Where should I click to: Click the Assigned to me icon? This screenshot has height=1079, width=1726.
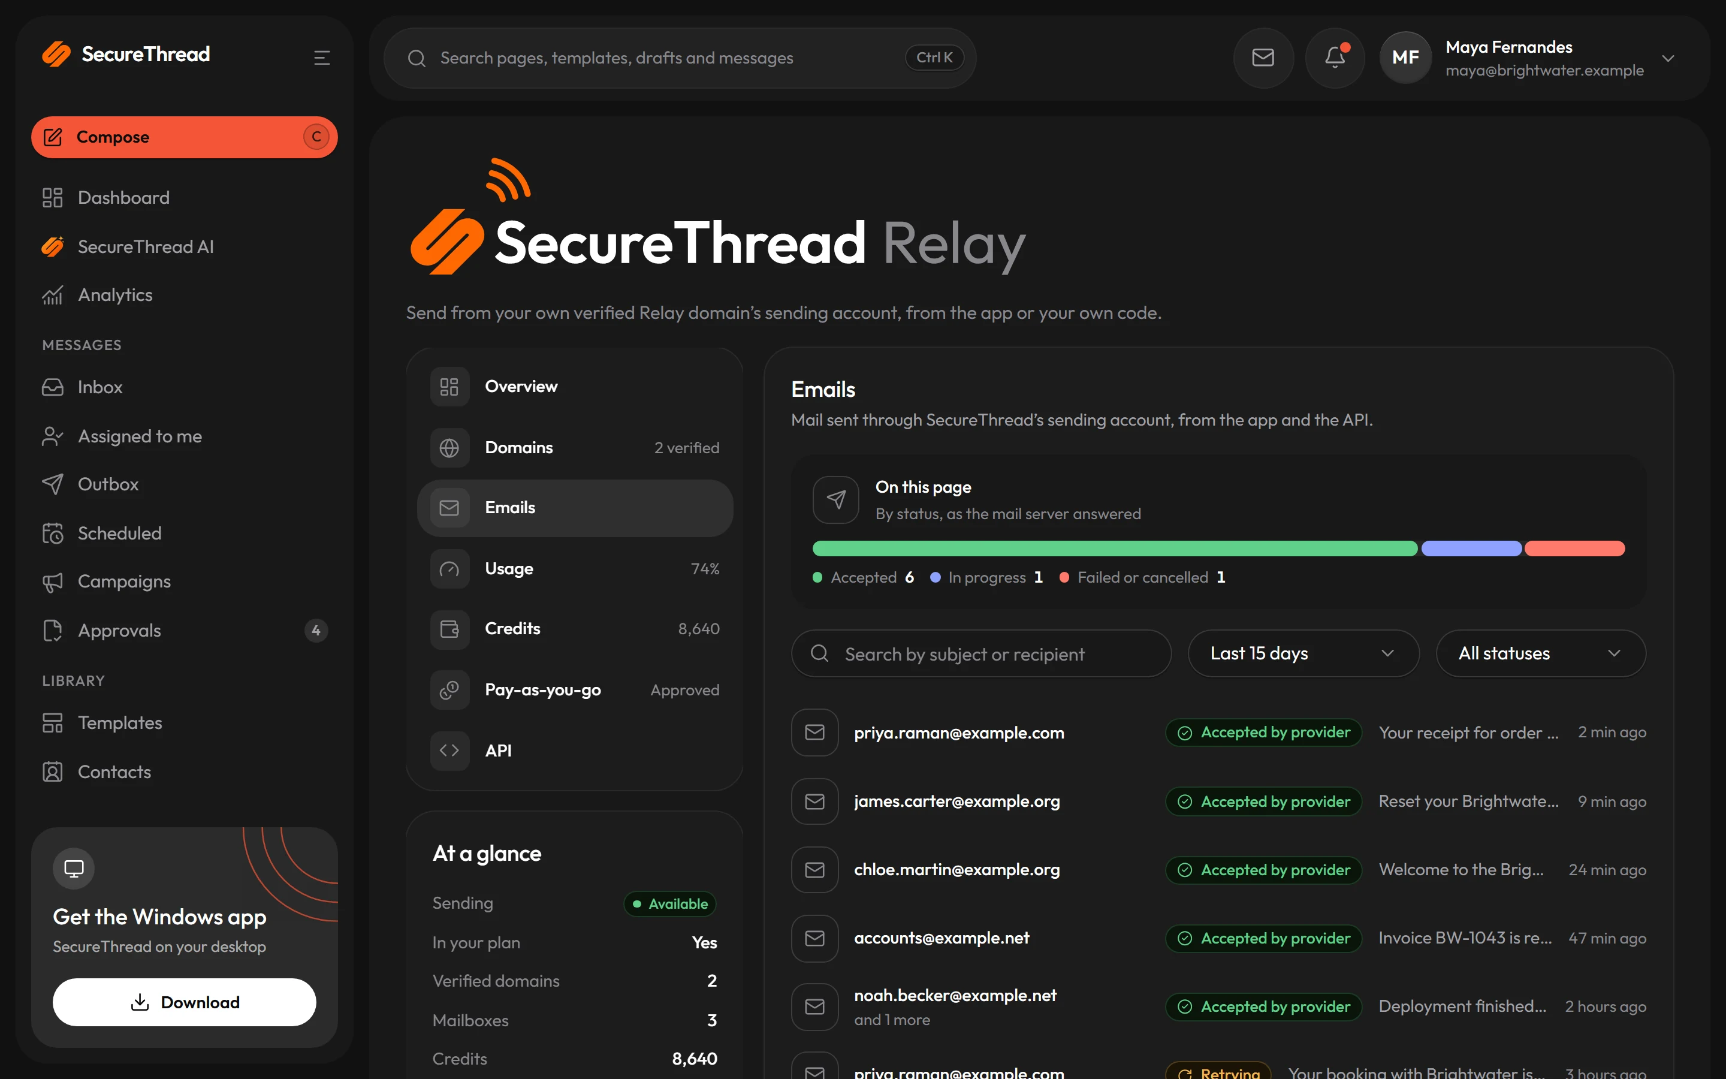tap(53, 436)
